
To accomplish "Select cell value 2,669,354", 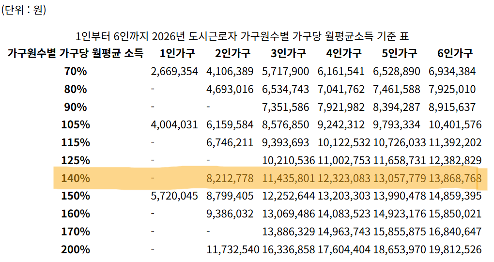I will click(x=174, y=72).
